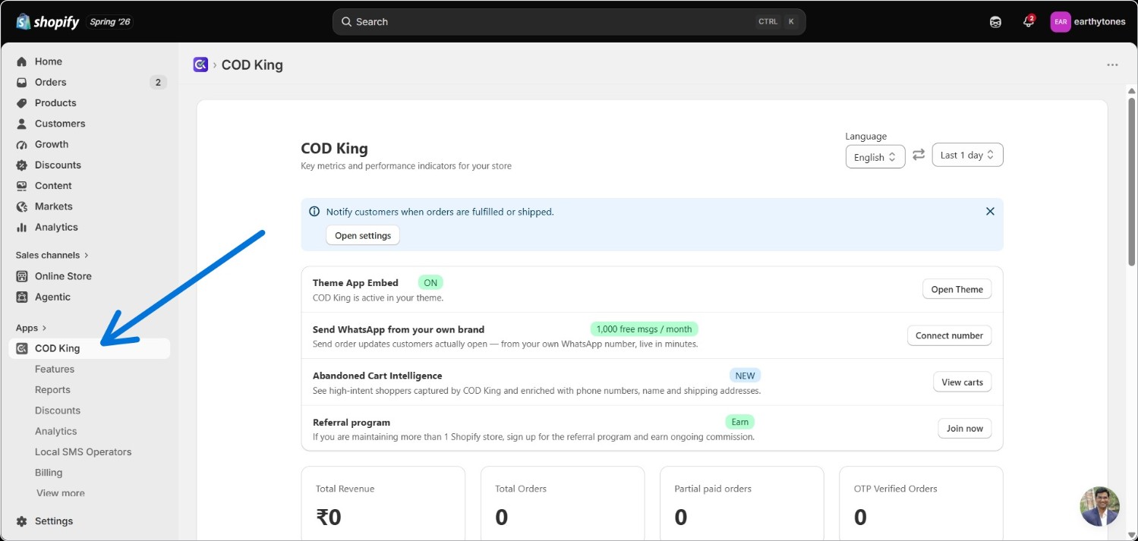Open the three-dot more actions menu
This screenshot has width=1138, height=541.
coord(1112,64)
